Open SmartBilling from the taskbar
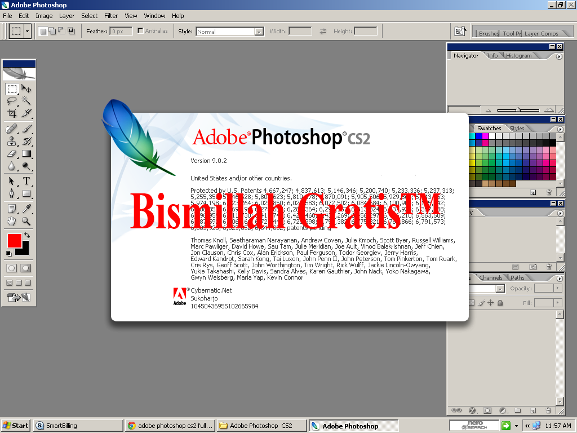The height and width of the screenshot is (433, 577). click(x=78, y=426)
